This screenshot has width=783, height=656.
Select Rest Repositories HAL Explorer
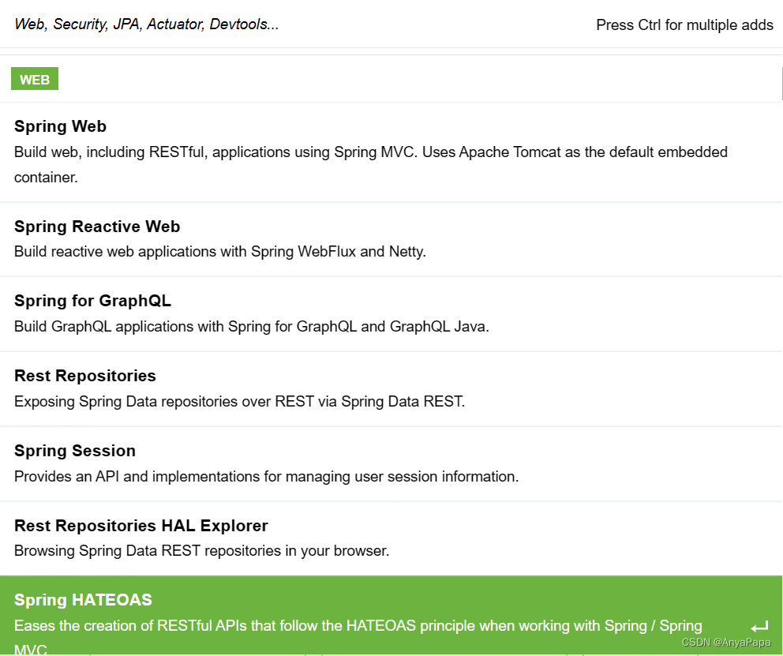(391, 538)
